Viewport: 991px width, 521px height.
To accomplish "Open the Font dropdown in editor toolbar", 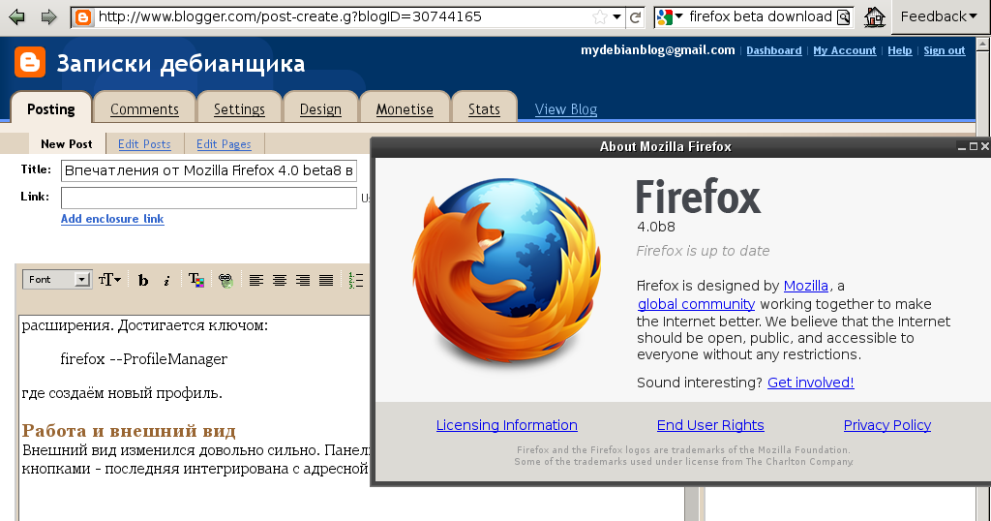I will point(57,280).
